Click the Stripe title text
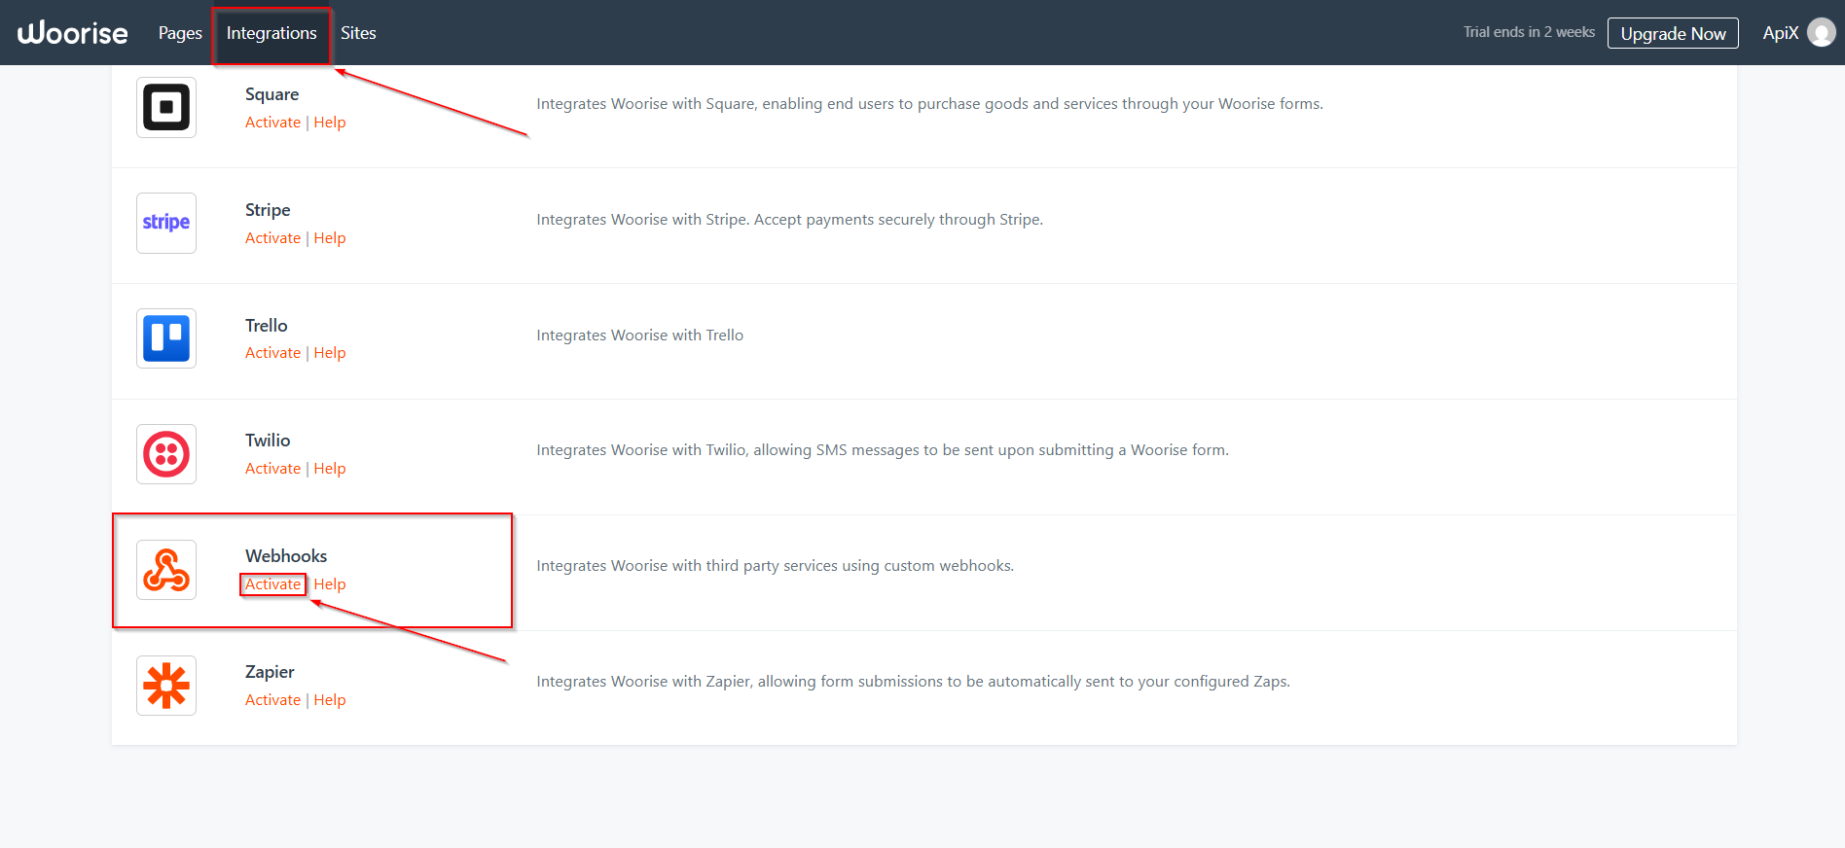 point(268,210)
